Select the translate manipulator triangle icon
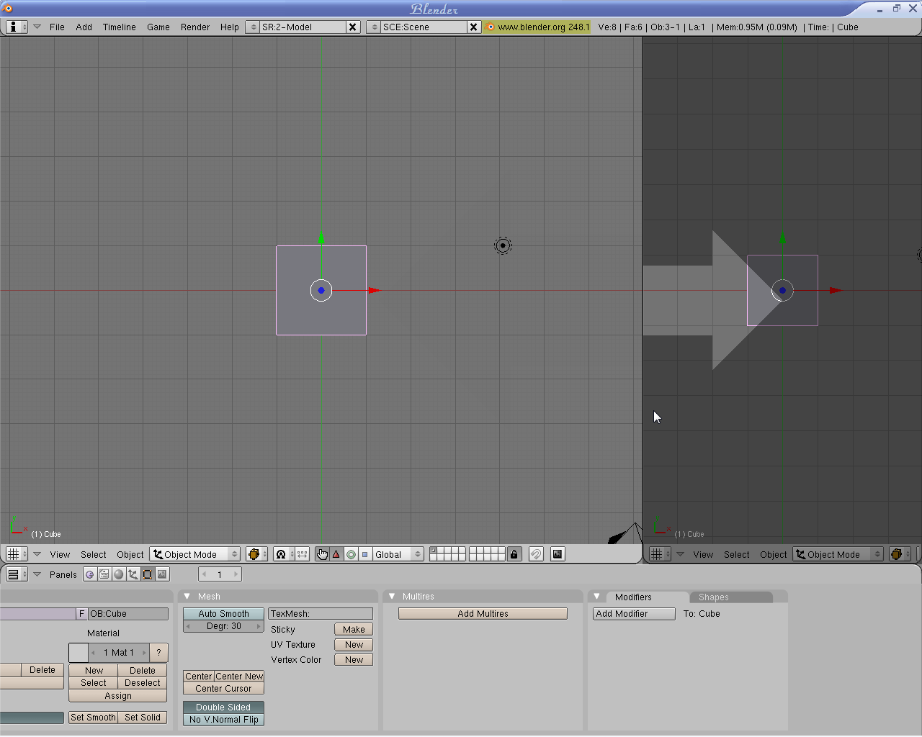Screen dimensions: 922x737 point(336,554)
